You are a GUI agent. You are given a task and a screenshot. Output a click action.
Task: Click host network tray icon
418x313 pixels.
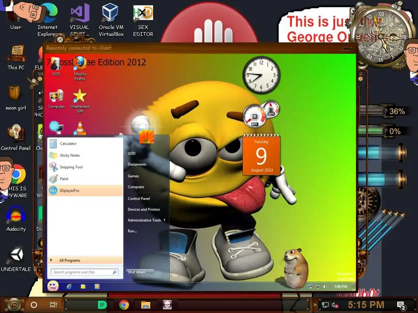pos(325,305)
